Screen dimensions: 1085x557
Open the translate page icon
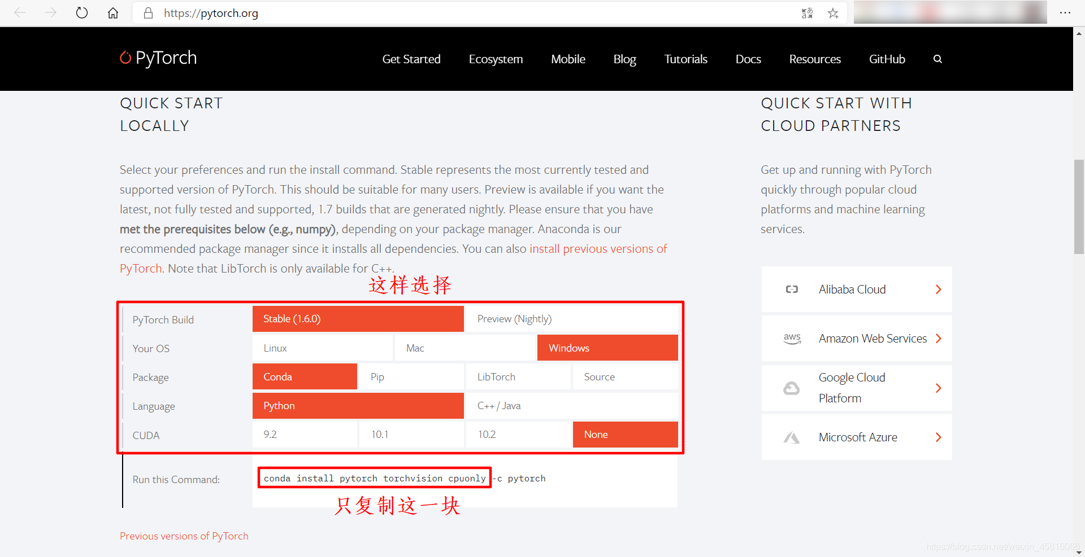coord(807,13)
